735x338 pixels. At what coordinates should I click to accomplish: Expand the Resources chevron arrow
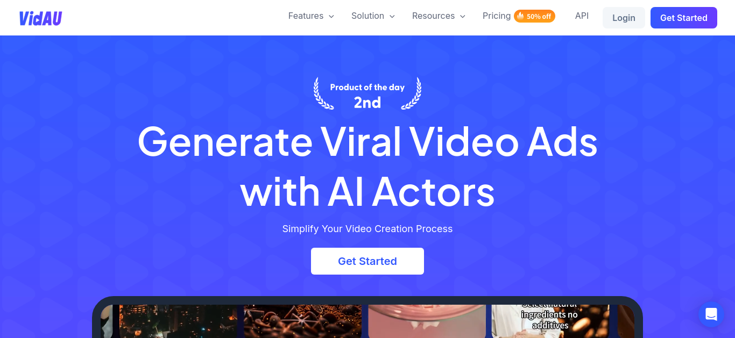pos(462,17)
